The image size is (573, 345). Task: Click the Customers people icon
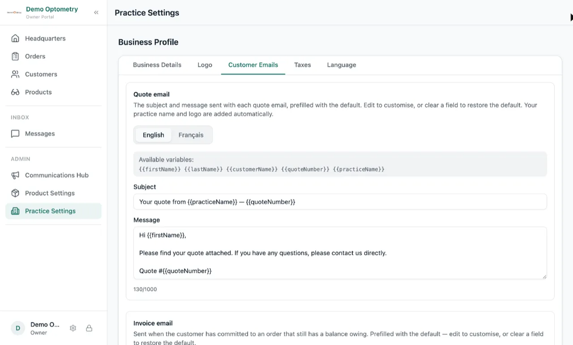tap(15, 74)
